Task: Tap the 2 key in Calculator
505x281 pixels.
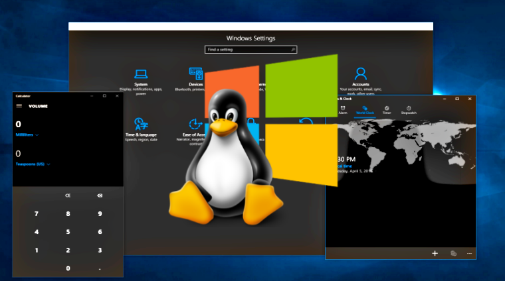Action: [x=68, y=250]
